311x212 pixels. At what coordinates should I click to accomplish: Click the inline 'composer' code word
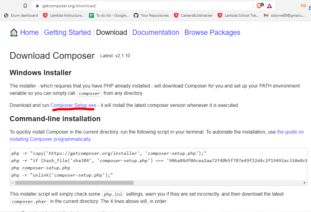[x=89, y=93]
